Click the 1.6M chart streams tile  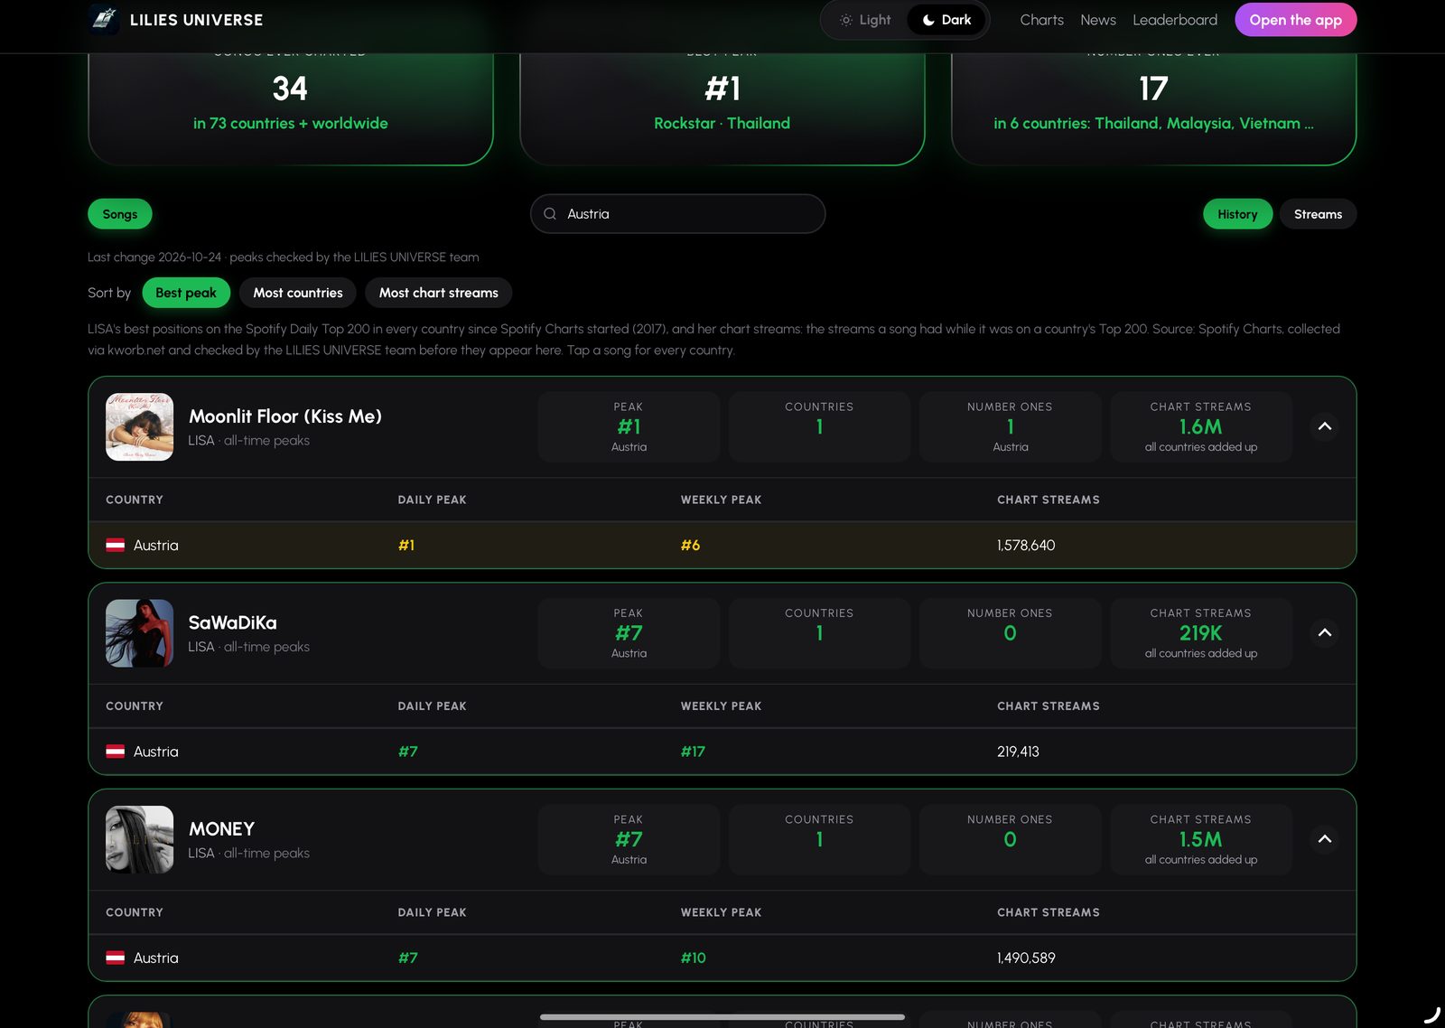click(1200, 426)
